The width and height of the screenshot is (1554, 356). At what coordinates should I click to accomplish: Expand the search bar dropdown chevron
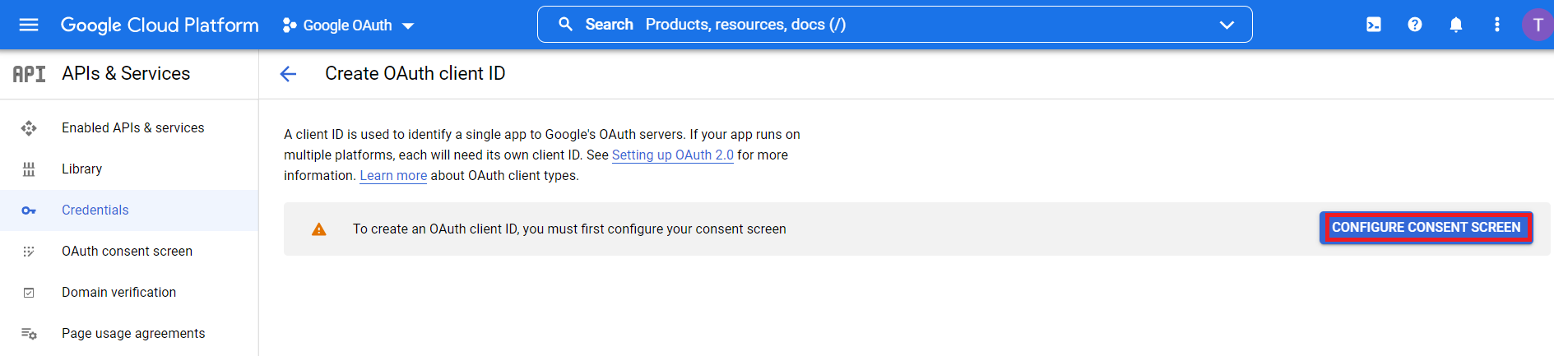pyautogui.click(x=1226, y=25)
